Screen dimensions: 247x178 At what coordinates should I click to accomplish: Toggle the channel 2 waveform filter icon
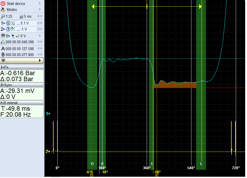13,29
